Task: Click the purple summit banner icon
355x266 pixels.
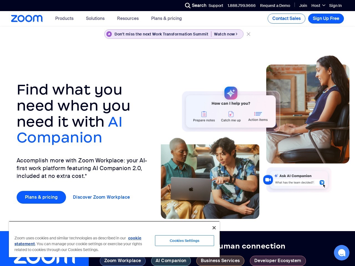Action: [x=109, y=34]
